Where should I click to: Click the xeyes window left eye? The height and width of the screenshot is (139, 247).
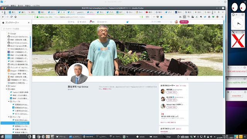click(235, 7)
